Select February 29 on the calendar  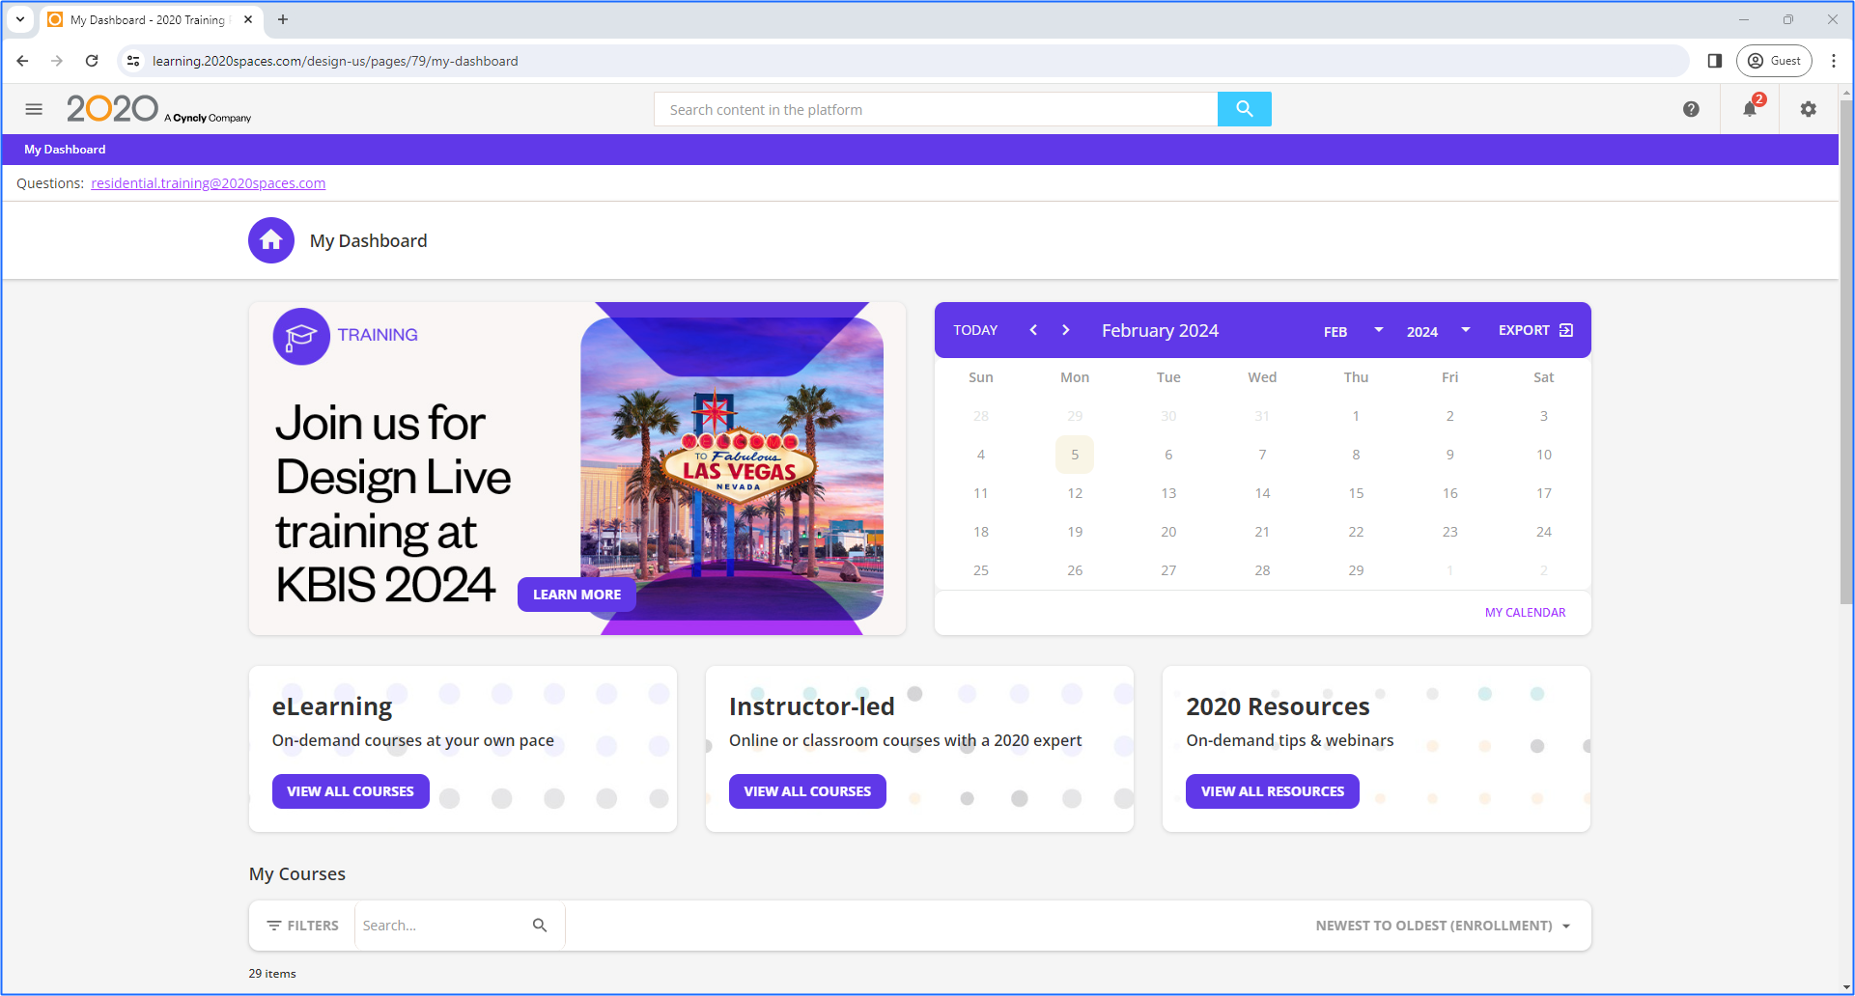pyautogui.click(x=1356, y=570)
